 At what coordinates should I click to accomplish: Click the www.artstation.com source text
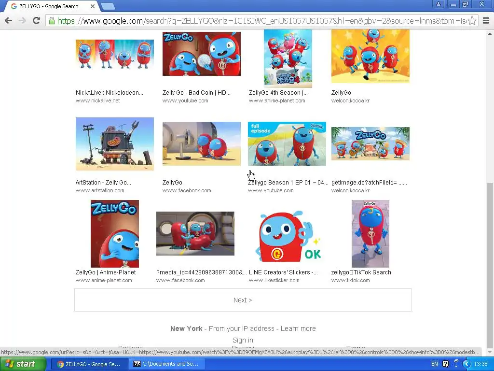point(100,190)
